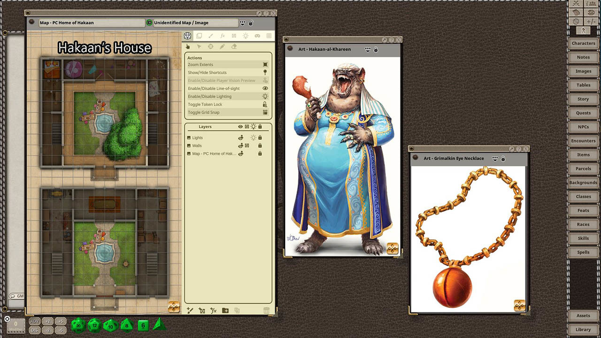
Task: Select the Lights layer in the Layers list
Action: (x=198, y=138)
